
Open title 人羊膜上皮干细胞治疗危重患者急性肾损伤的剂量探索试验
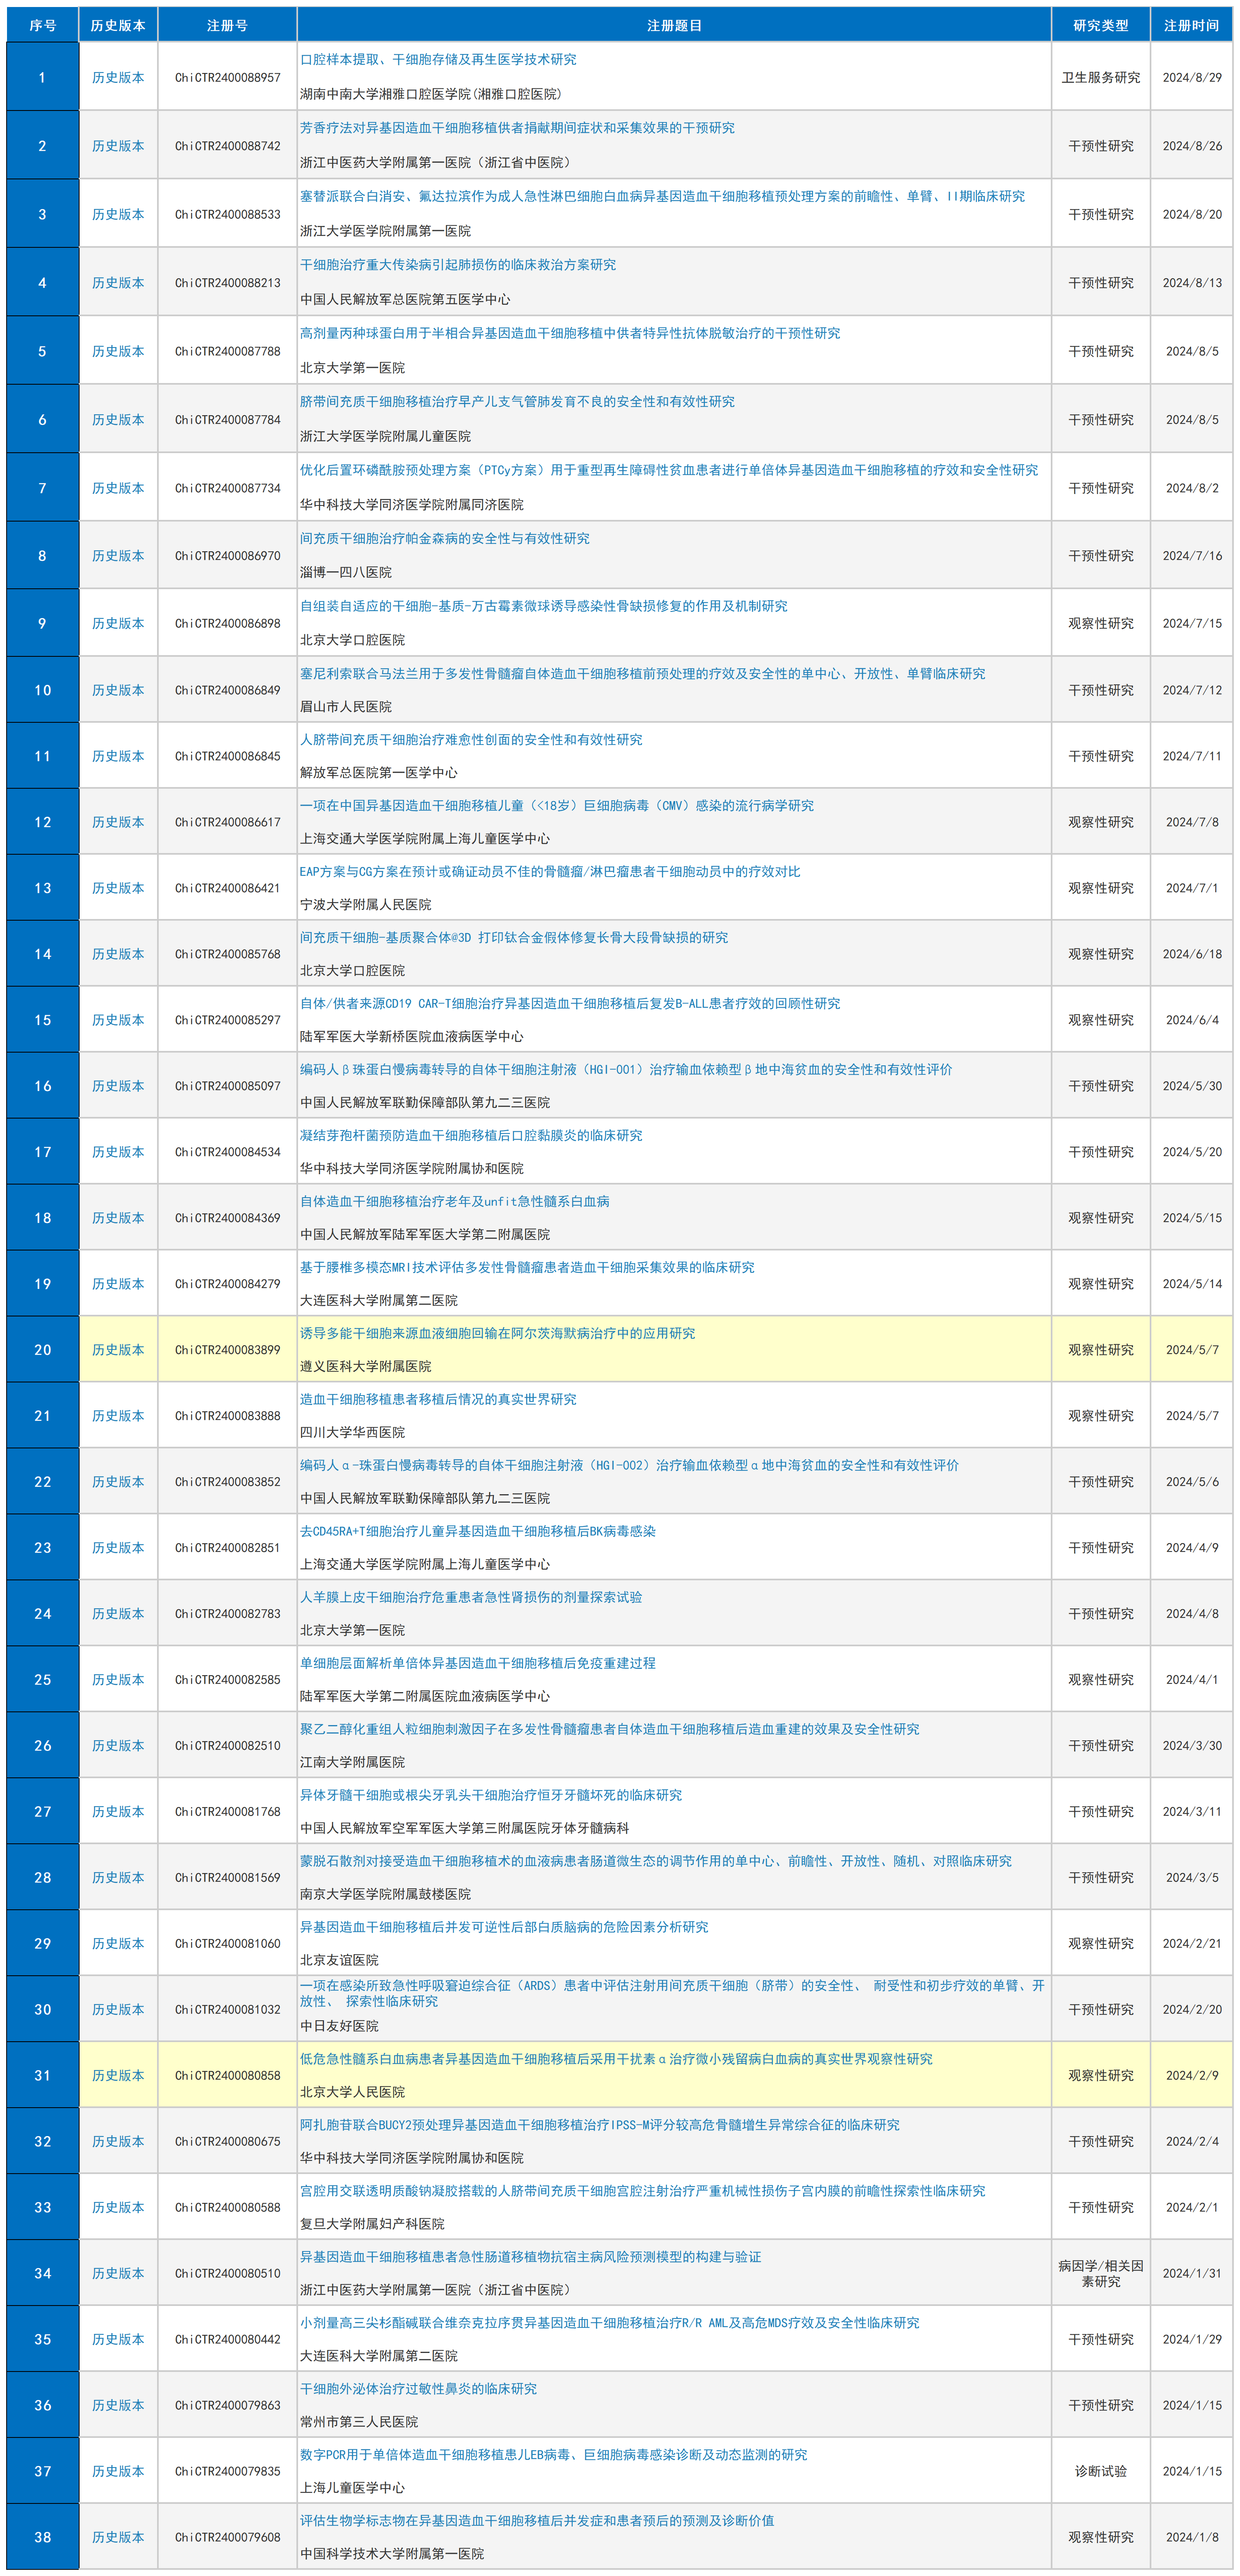click(471, 1597)
